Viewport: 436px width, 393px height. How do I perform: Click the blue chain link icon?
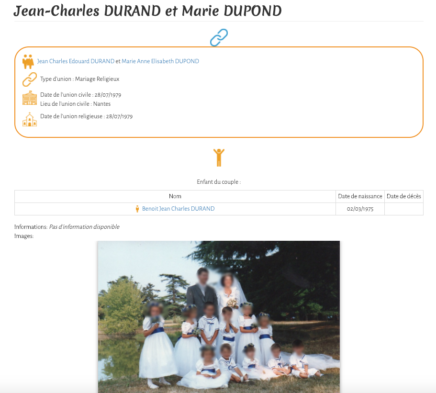(219, 37)
